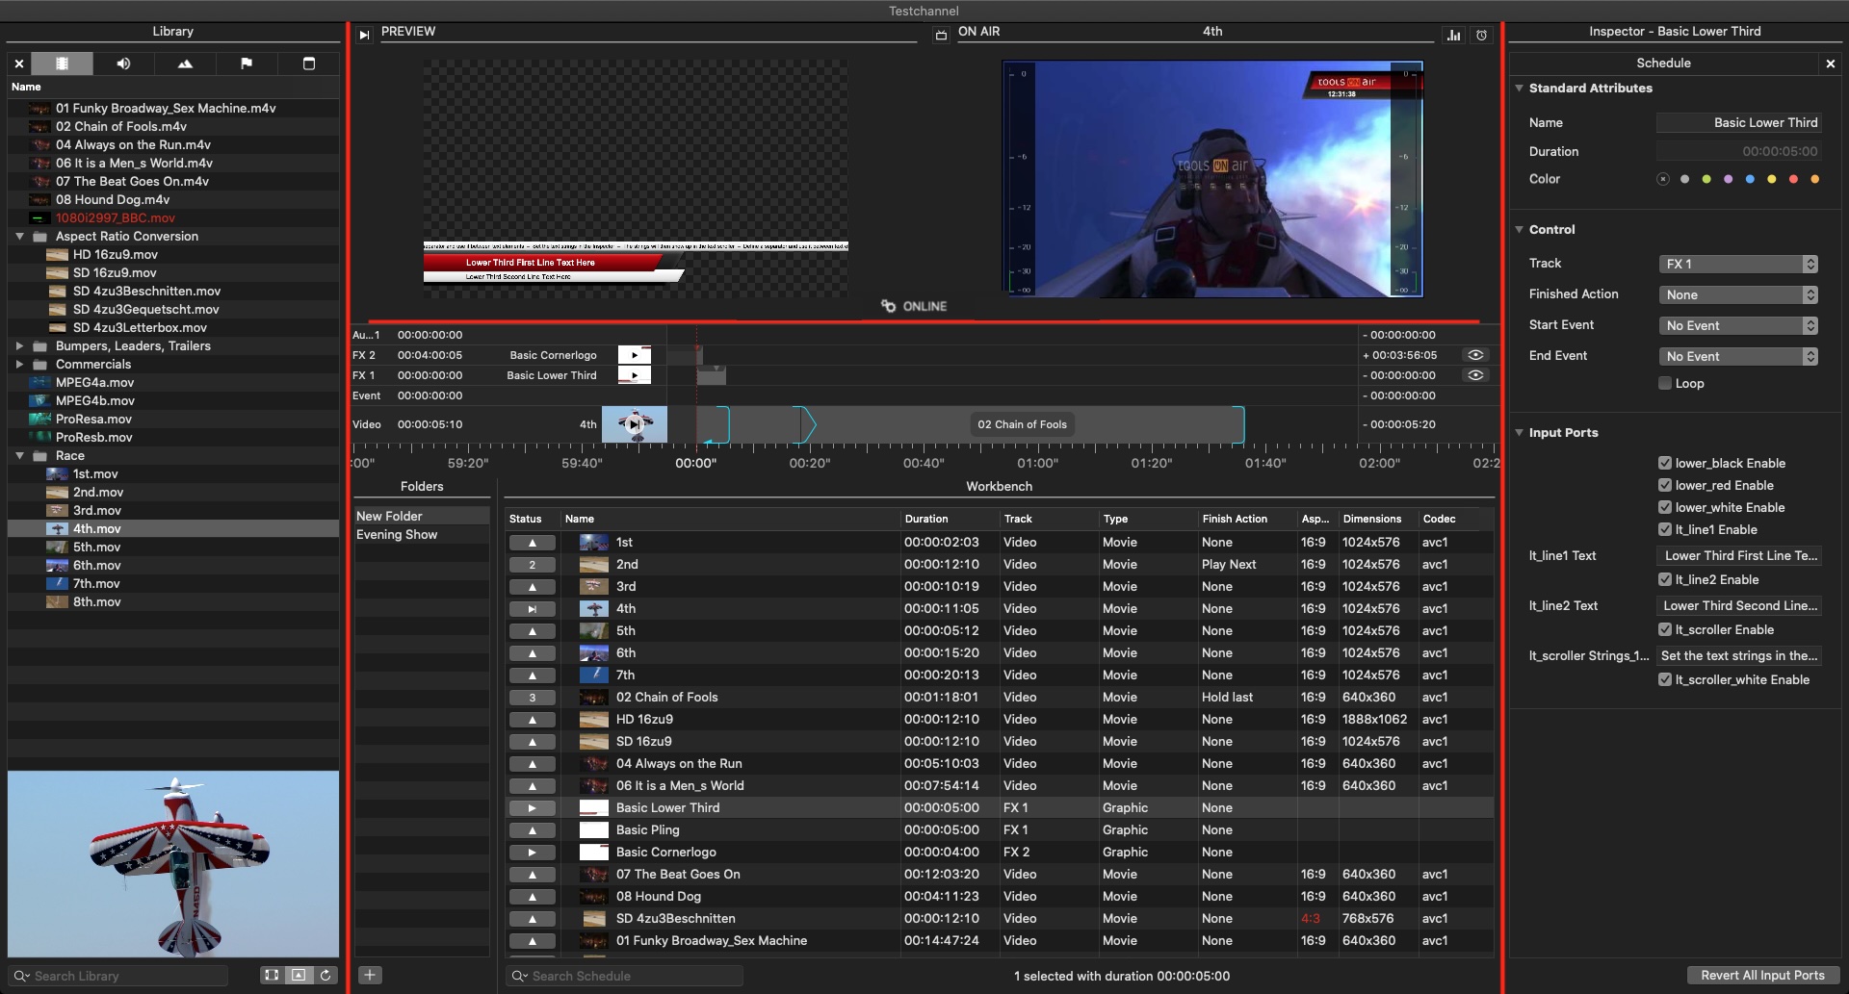This screenshot has height=994, width=1849.
Task: Toggle lt_line1 Enable checkbox
Action: click(1664, 529)
